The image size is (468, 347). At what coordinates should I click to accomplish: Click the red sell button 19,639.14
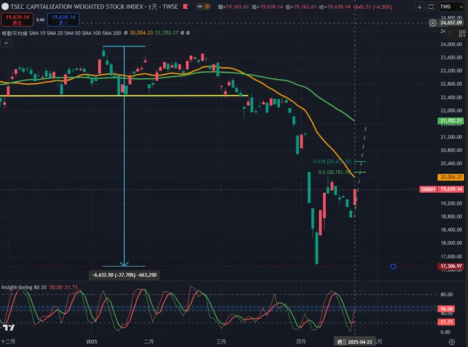pos(17,20)
